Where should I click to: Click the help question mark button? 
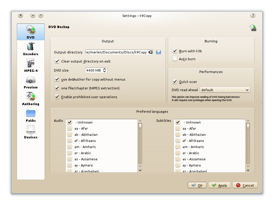[x=253, y=15]
